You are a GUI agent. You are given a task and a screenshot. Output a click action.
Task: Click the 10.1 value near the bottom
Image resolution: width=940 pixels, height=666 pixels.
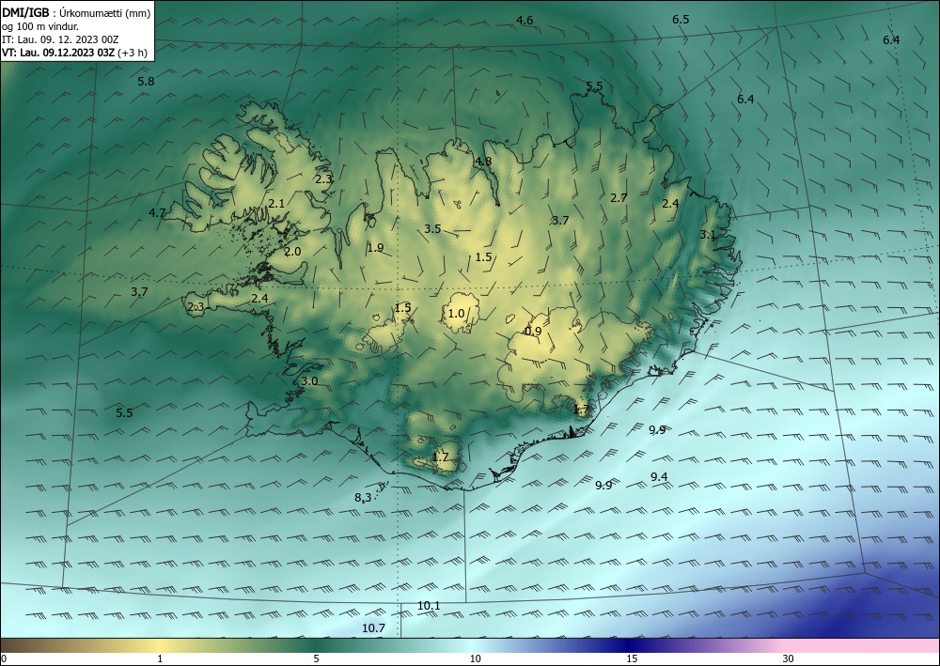tap(429, 606)
